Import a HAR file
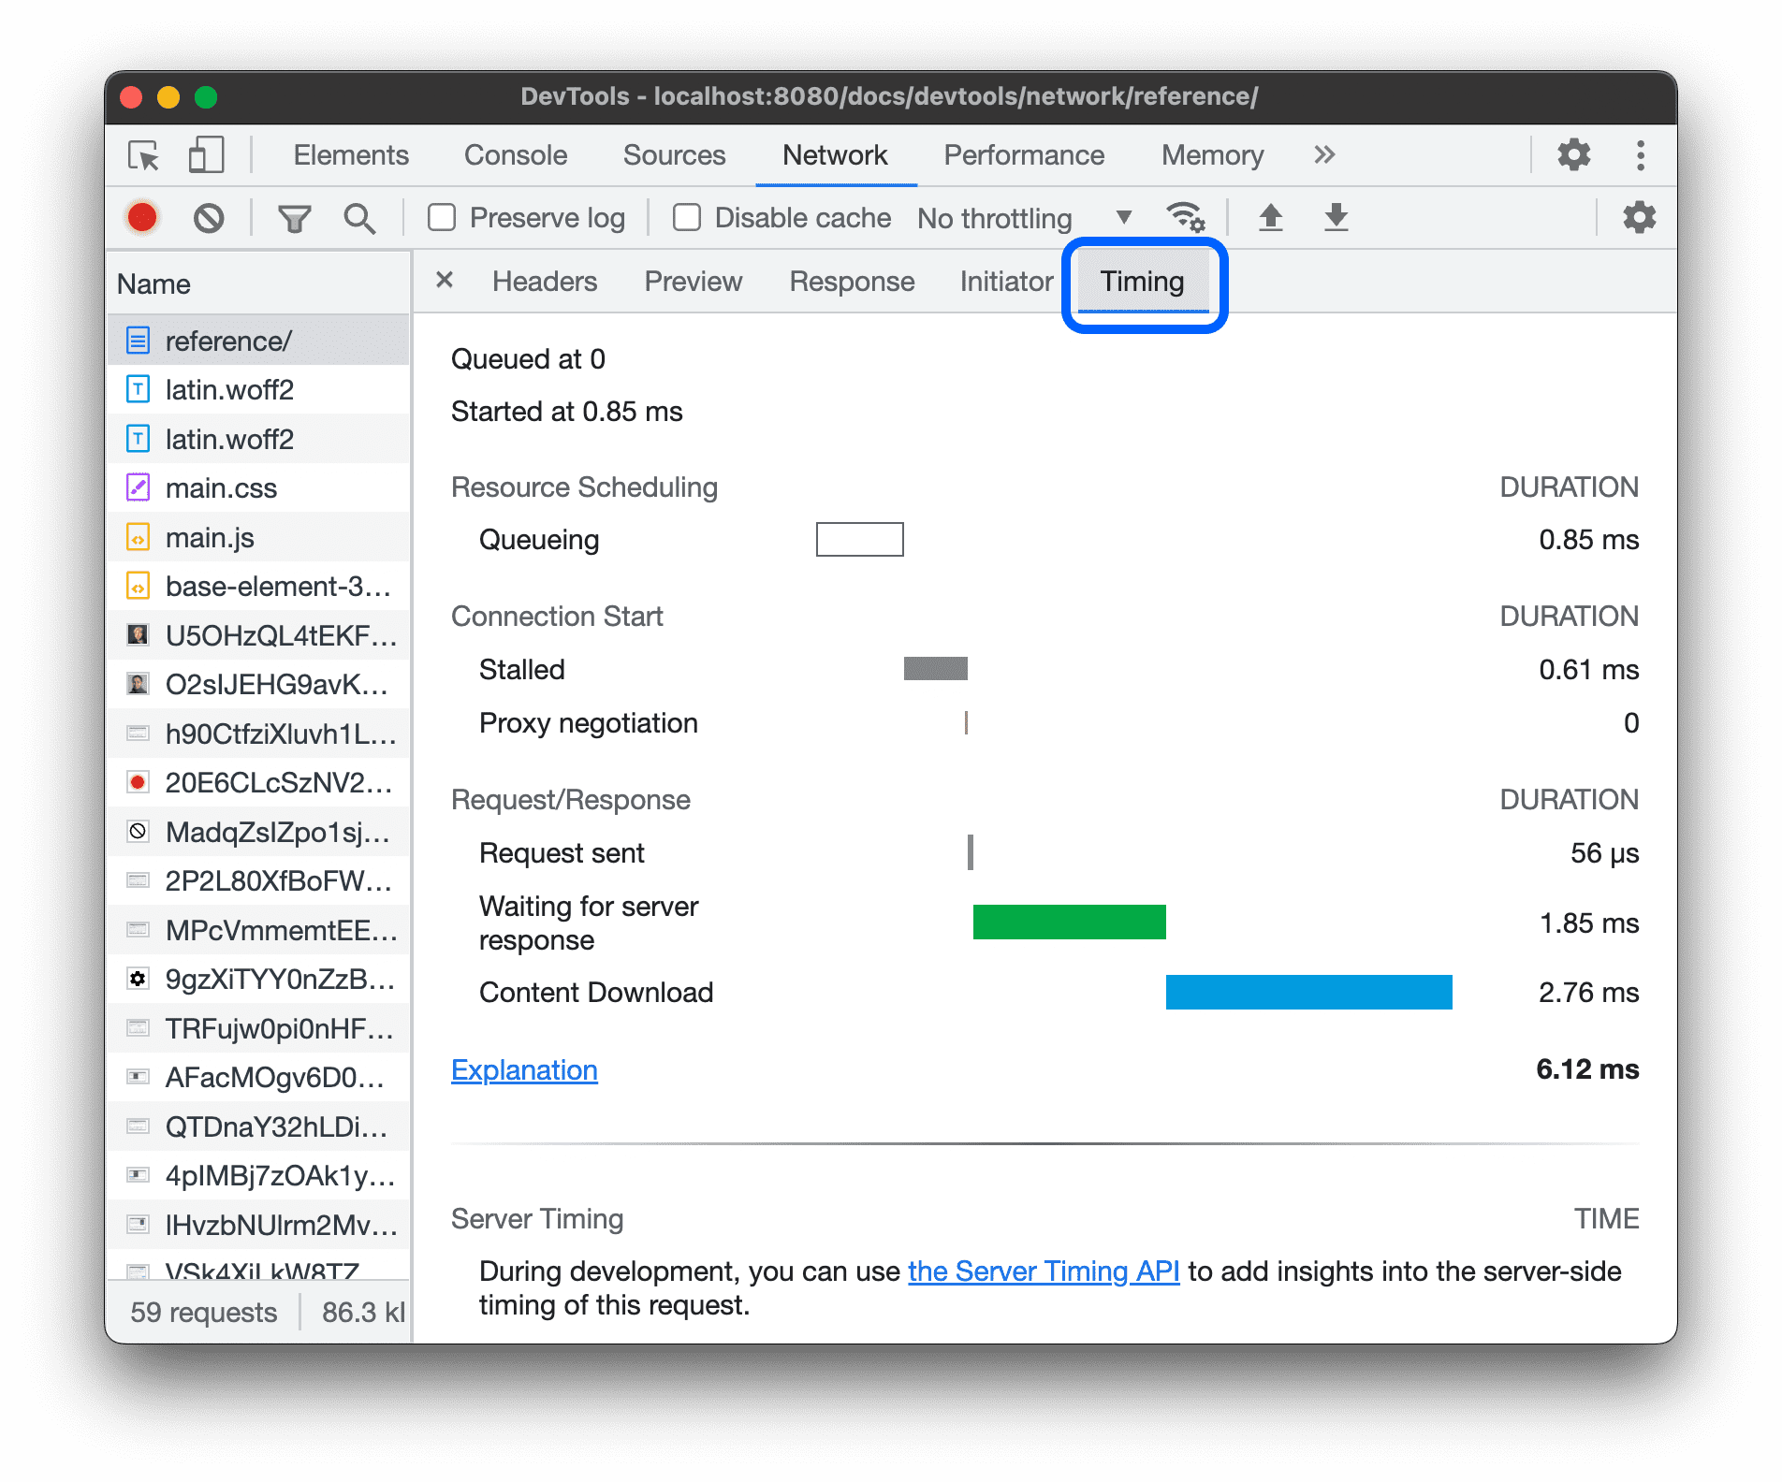The image size is (1782, 1482). [1270, 217]
